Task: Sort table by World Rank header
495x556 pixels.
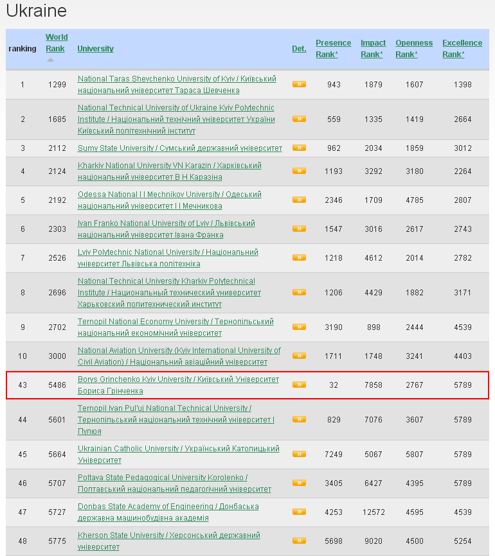Action: (x=57, y=43)
